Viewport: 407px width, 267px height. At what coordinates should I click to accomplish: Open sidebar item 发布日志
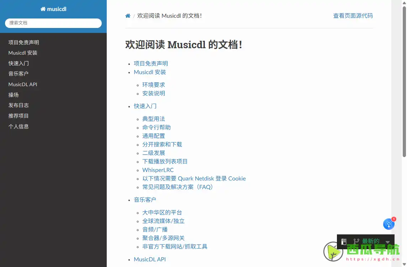point(18,105)
